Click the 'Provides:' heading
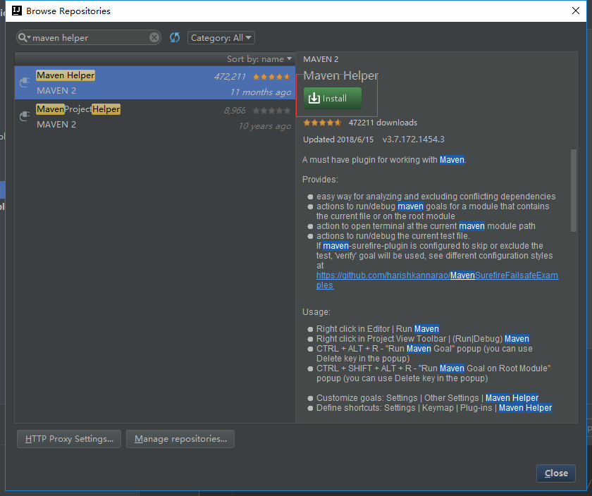The image size is (592, 496). point(320,179)
